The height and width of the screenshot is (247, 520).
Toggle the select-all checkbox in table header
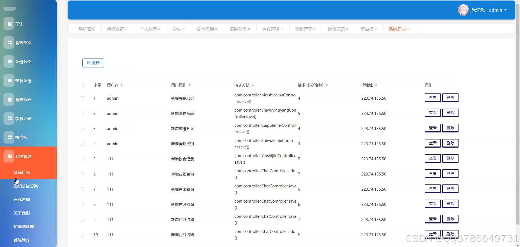pyautogui.click(x=82, y=85)
